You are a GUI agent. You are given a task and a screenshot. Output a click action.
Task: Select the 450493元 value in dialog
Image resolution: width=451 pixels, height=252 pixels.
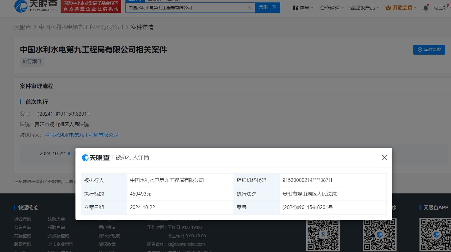coord(141,194)
